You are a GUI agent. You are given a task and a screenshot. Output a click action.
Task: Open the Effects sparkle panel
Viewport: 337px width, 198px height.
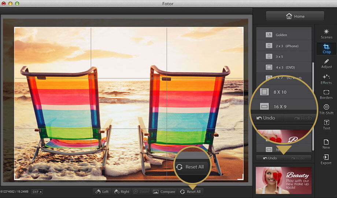tap(326, 79)
